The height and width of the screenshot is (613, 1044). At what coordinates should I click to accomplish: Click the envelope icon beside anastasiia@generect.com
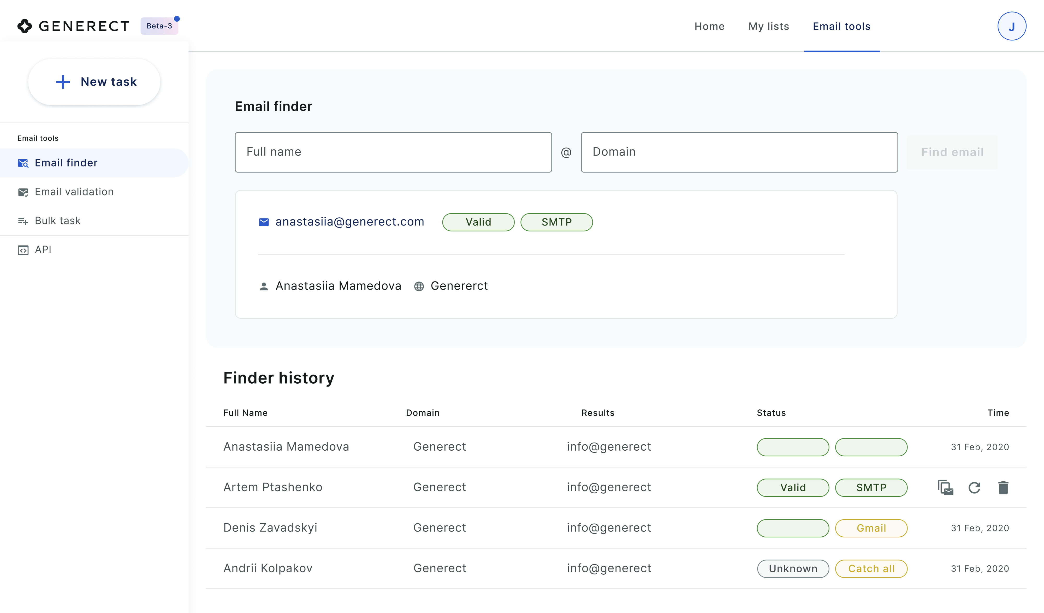pos(264,222)
